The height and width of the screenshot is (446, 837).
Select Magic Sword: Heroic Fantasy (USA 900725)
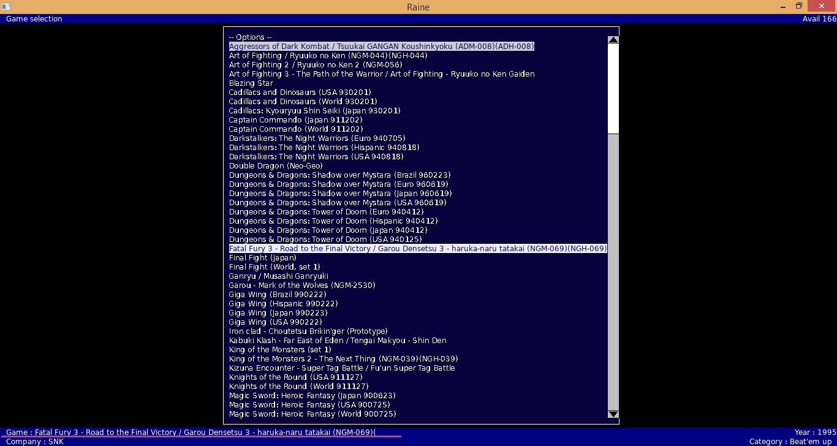tap(309, 405)
